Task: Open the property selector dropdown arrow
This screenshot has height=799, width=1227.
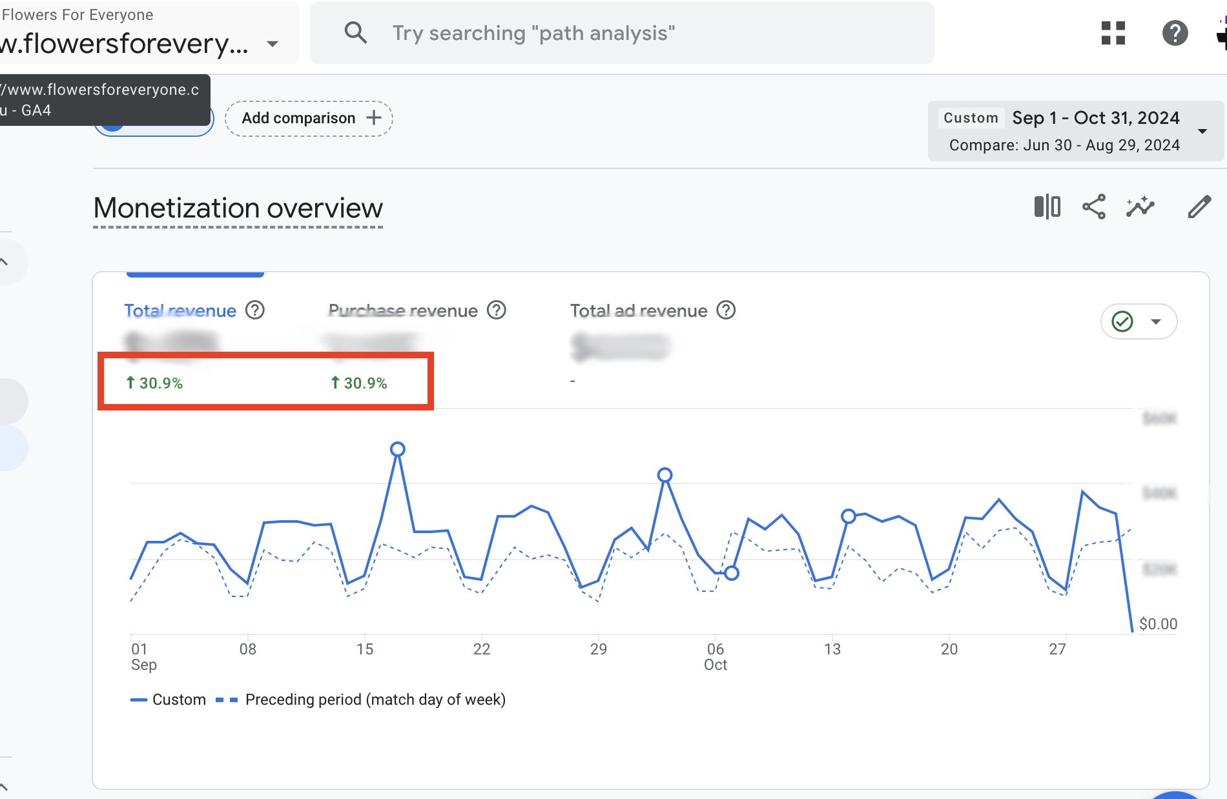Action: [x=273, y=44]
